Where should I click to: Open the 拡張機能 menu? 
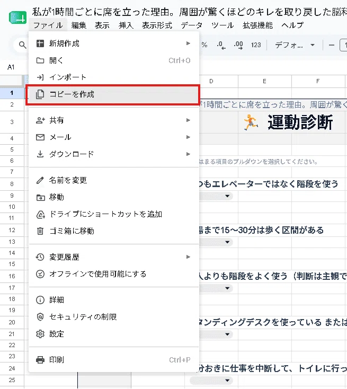(257, 25)
